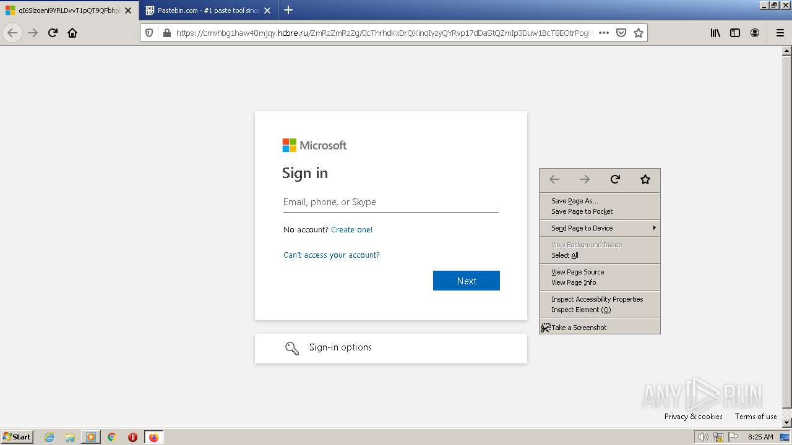
Task: Choose View Page Info
Action: point(600,282)
